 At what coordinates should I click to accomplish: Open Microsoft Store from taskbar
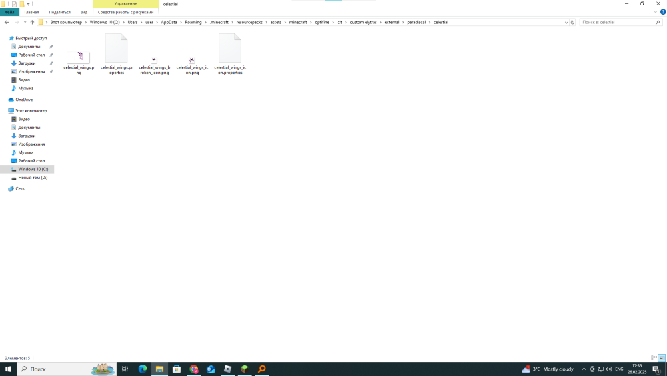tap(177, 369)
